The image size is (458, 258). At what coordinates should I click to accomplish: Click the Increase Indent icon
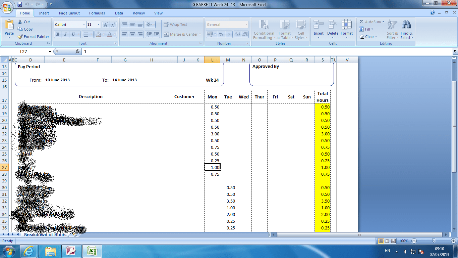[157, 34]
